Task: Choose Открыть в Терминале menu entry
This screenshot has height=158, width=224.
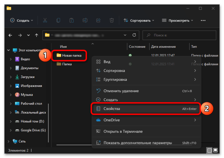Action: pyautogui.click(x=123, y=131)
